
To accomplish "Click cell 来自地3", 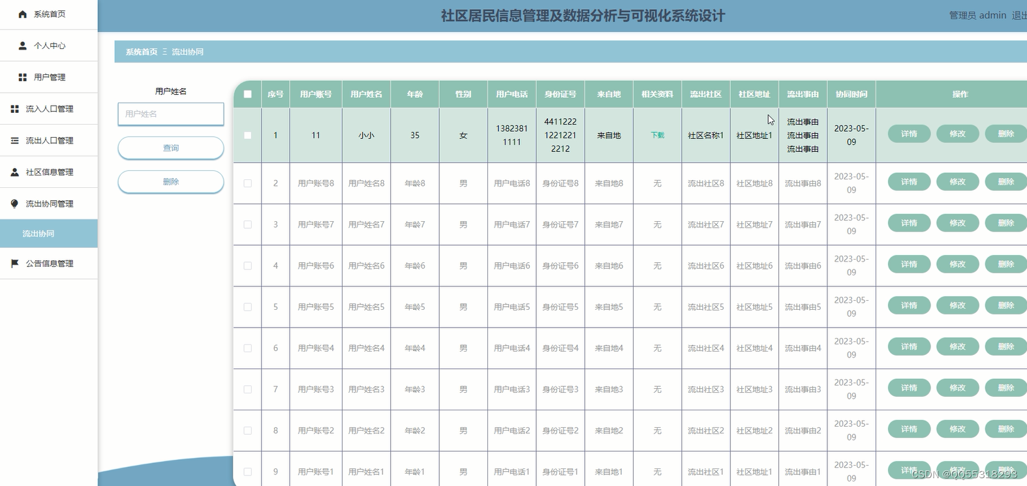I will (609, 389).
